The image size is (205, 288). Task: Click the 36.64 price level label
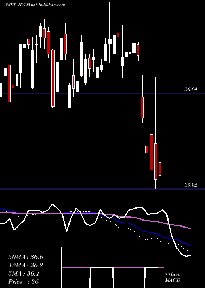191,89
